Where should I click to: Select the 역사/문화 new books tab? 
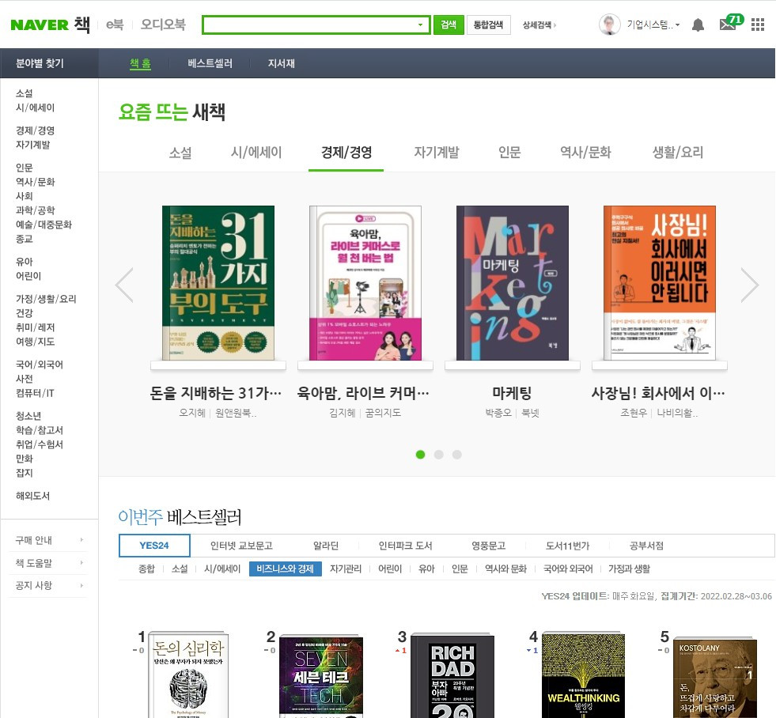pyautogui.click(x=585, y=153)
